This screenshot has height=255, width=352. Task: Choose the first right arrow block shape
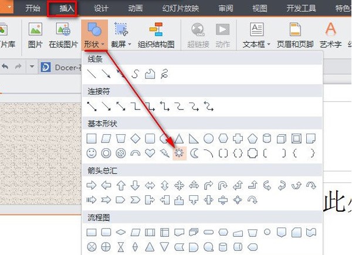92,185
